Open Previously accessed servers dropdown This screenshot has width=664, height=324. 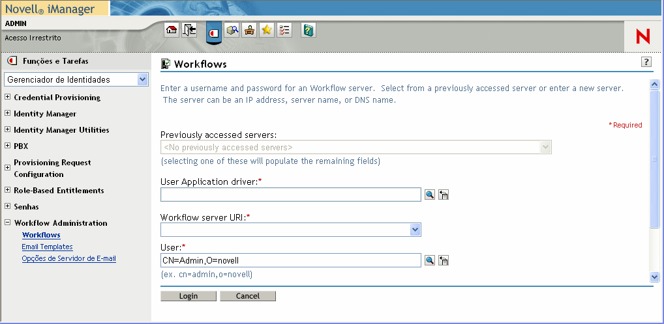(545, 148)
